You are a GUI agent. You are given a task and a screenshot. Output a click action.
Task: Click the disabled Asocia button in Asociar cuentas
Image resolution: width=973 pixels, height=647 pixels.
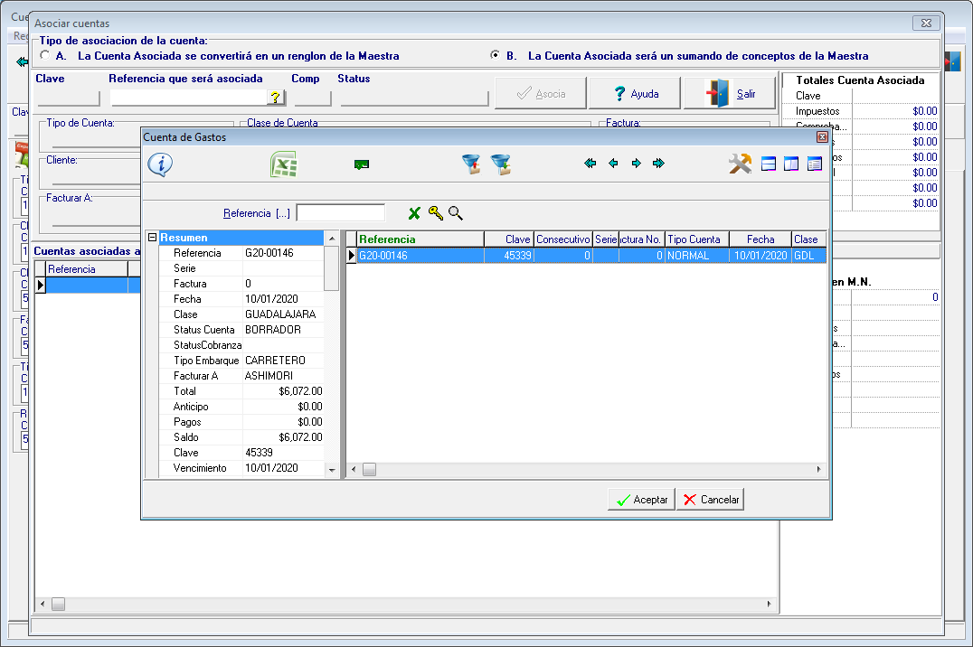pyautogui.click(x=541, y=94)
